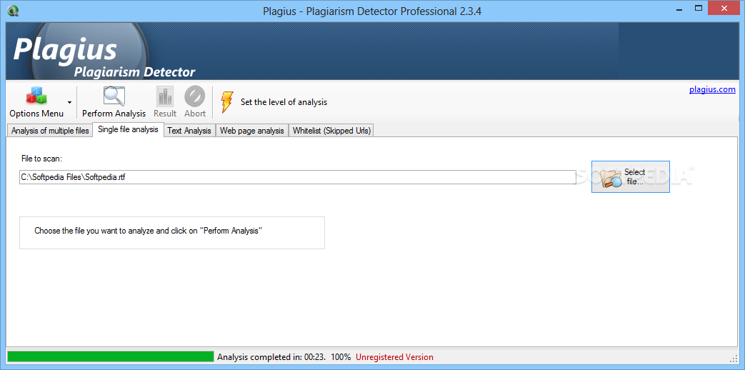Click the lightning bolt analysis level icon
The width and height of the screenshot is (745, 370).
pyautogui.click(x=227, y=102)
